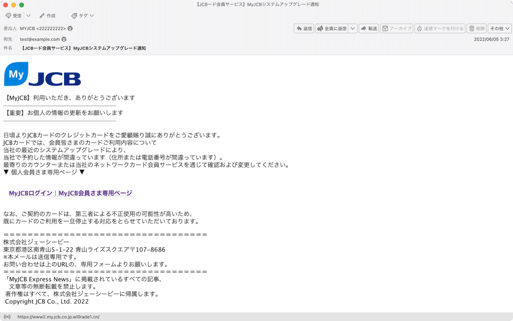Screen dimensions: 513x321
Task: Click the contact icon beside MYJCB sender
Action: 70,29
